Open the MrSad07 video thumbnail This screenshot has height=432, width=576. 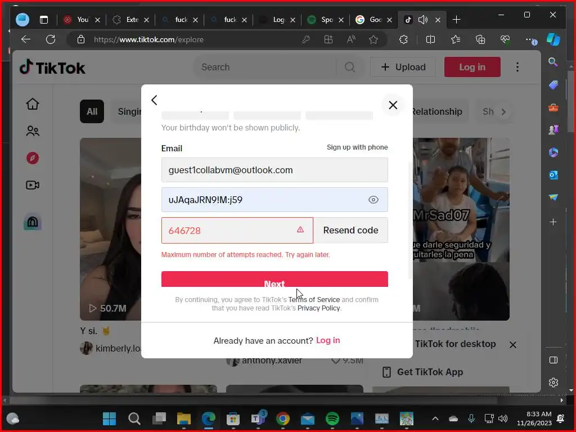(x=461, y=229)
